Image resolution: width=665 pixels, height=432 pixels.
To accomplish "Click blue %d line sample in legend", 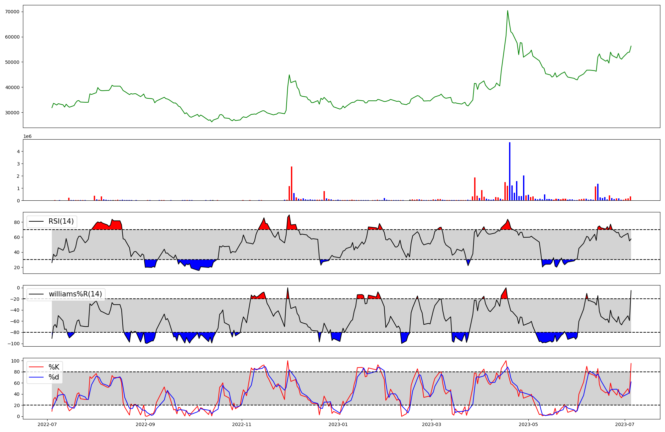I will coord(36,377).
